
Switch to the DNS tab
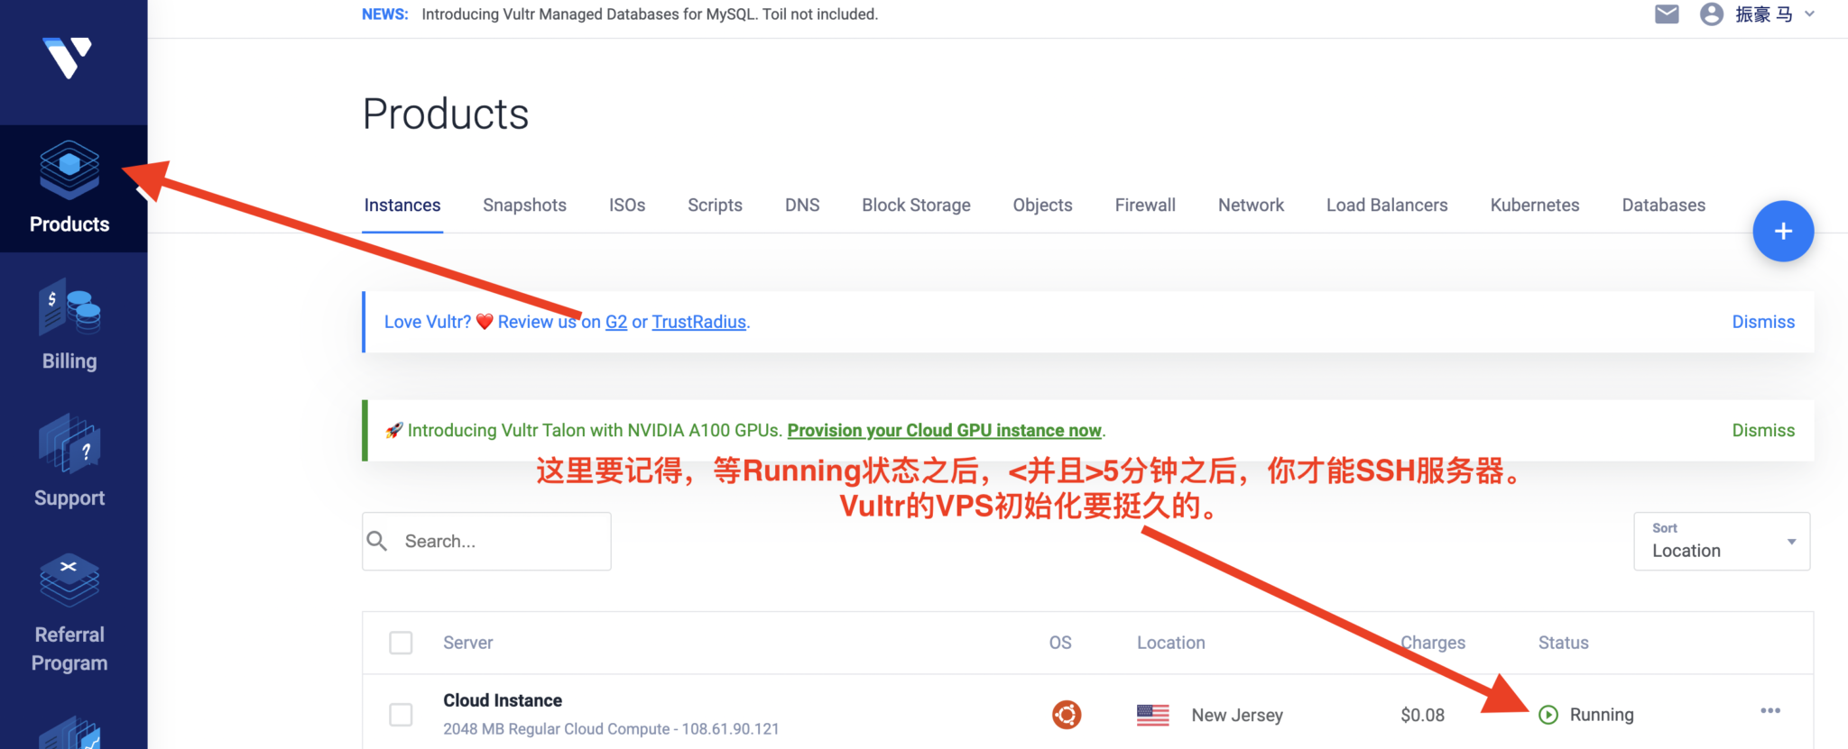click(x=802, y=205)
